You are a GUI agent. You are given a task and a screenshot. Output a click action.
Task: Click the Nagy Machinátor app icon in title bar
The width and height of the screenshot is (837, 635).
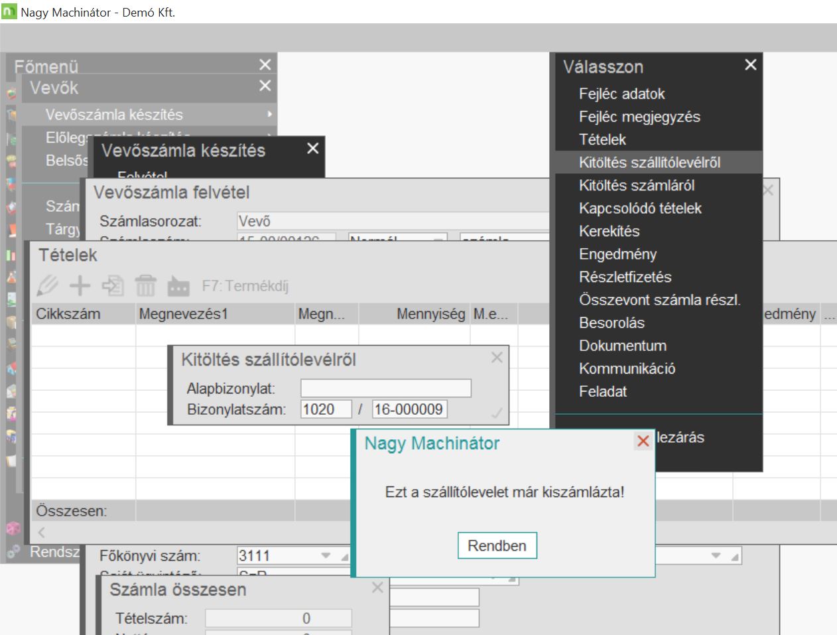click(9, 12)
